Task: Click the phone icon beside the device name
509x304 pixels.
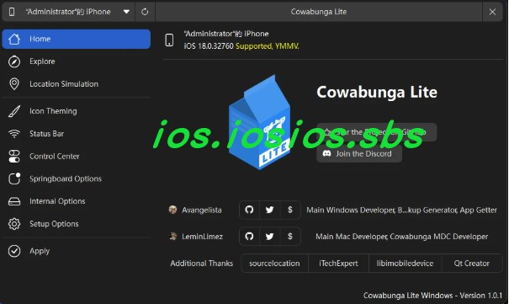Action: tap(169, 40)
